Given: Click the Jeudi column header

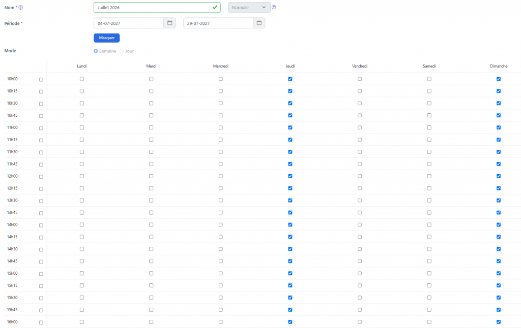Looking at the screenshot, I should click(290, 66).
